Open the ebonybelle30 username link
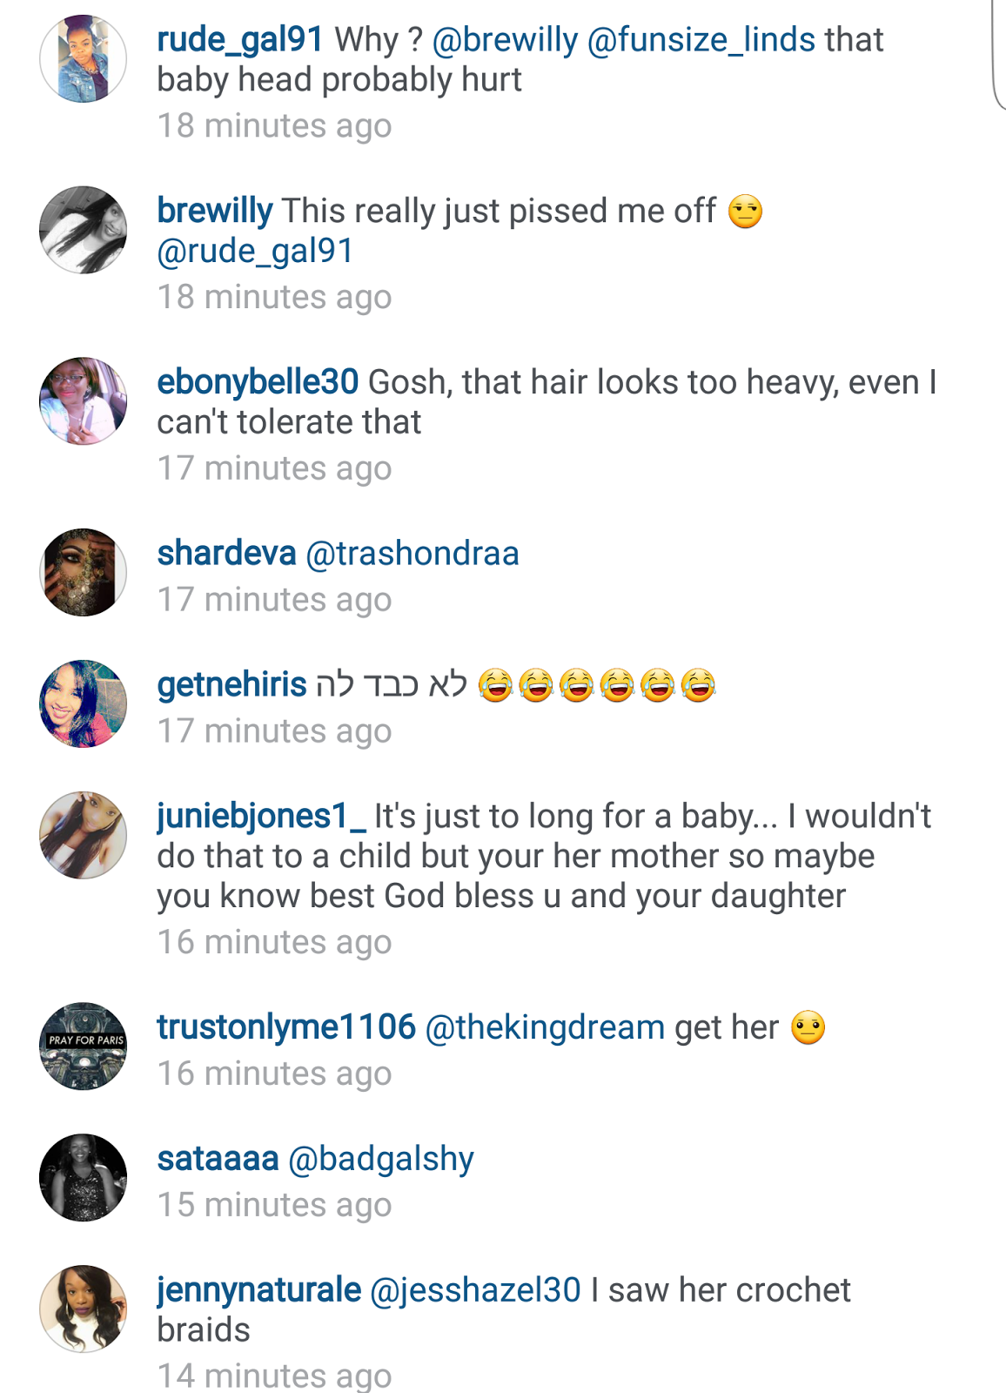Screen dimensions: 1006x1393 coord(258,383)
